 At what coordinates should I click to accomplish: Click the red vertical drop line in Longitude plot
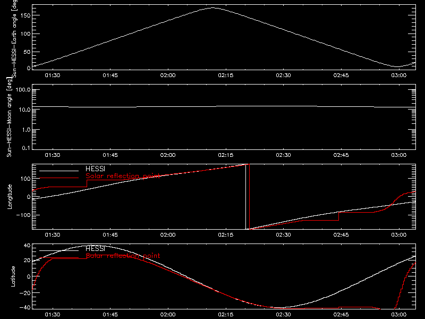point(249,197)
